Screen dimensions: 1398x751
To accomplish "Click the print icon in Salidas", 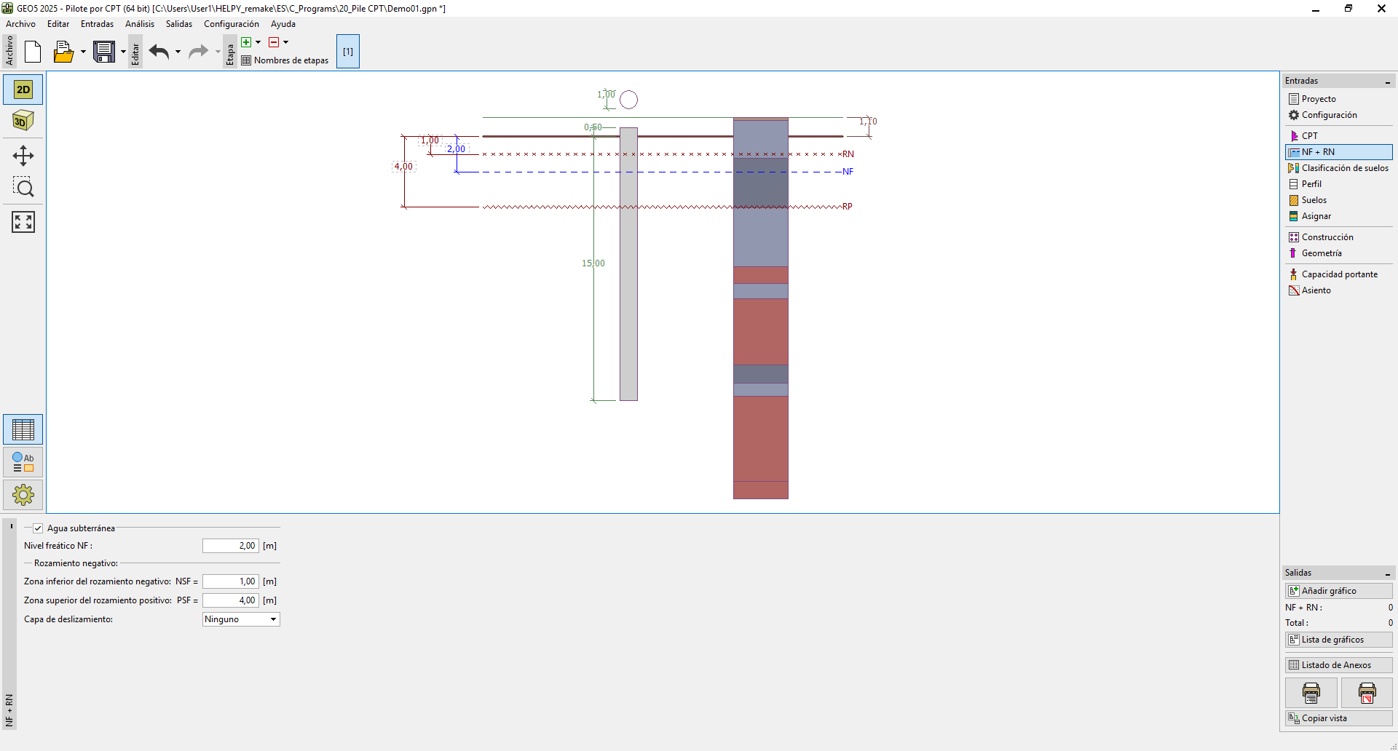I will 1311,693.
